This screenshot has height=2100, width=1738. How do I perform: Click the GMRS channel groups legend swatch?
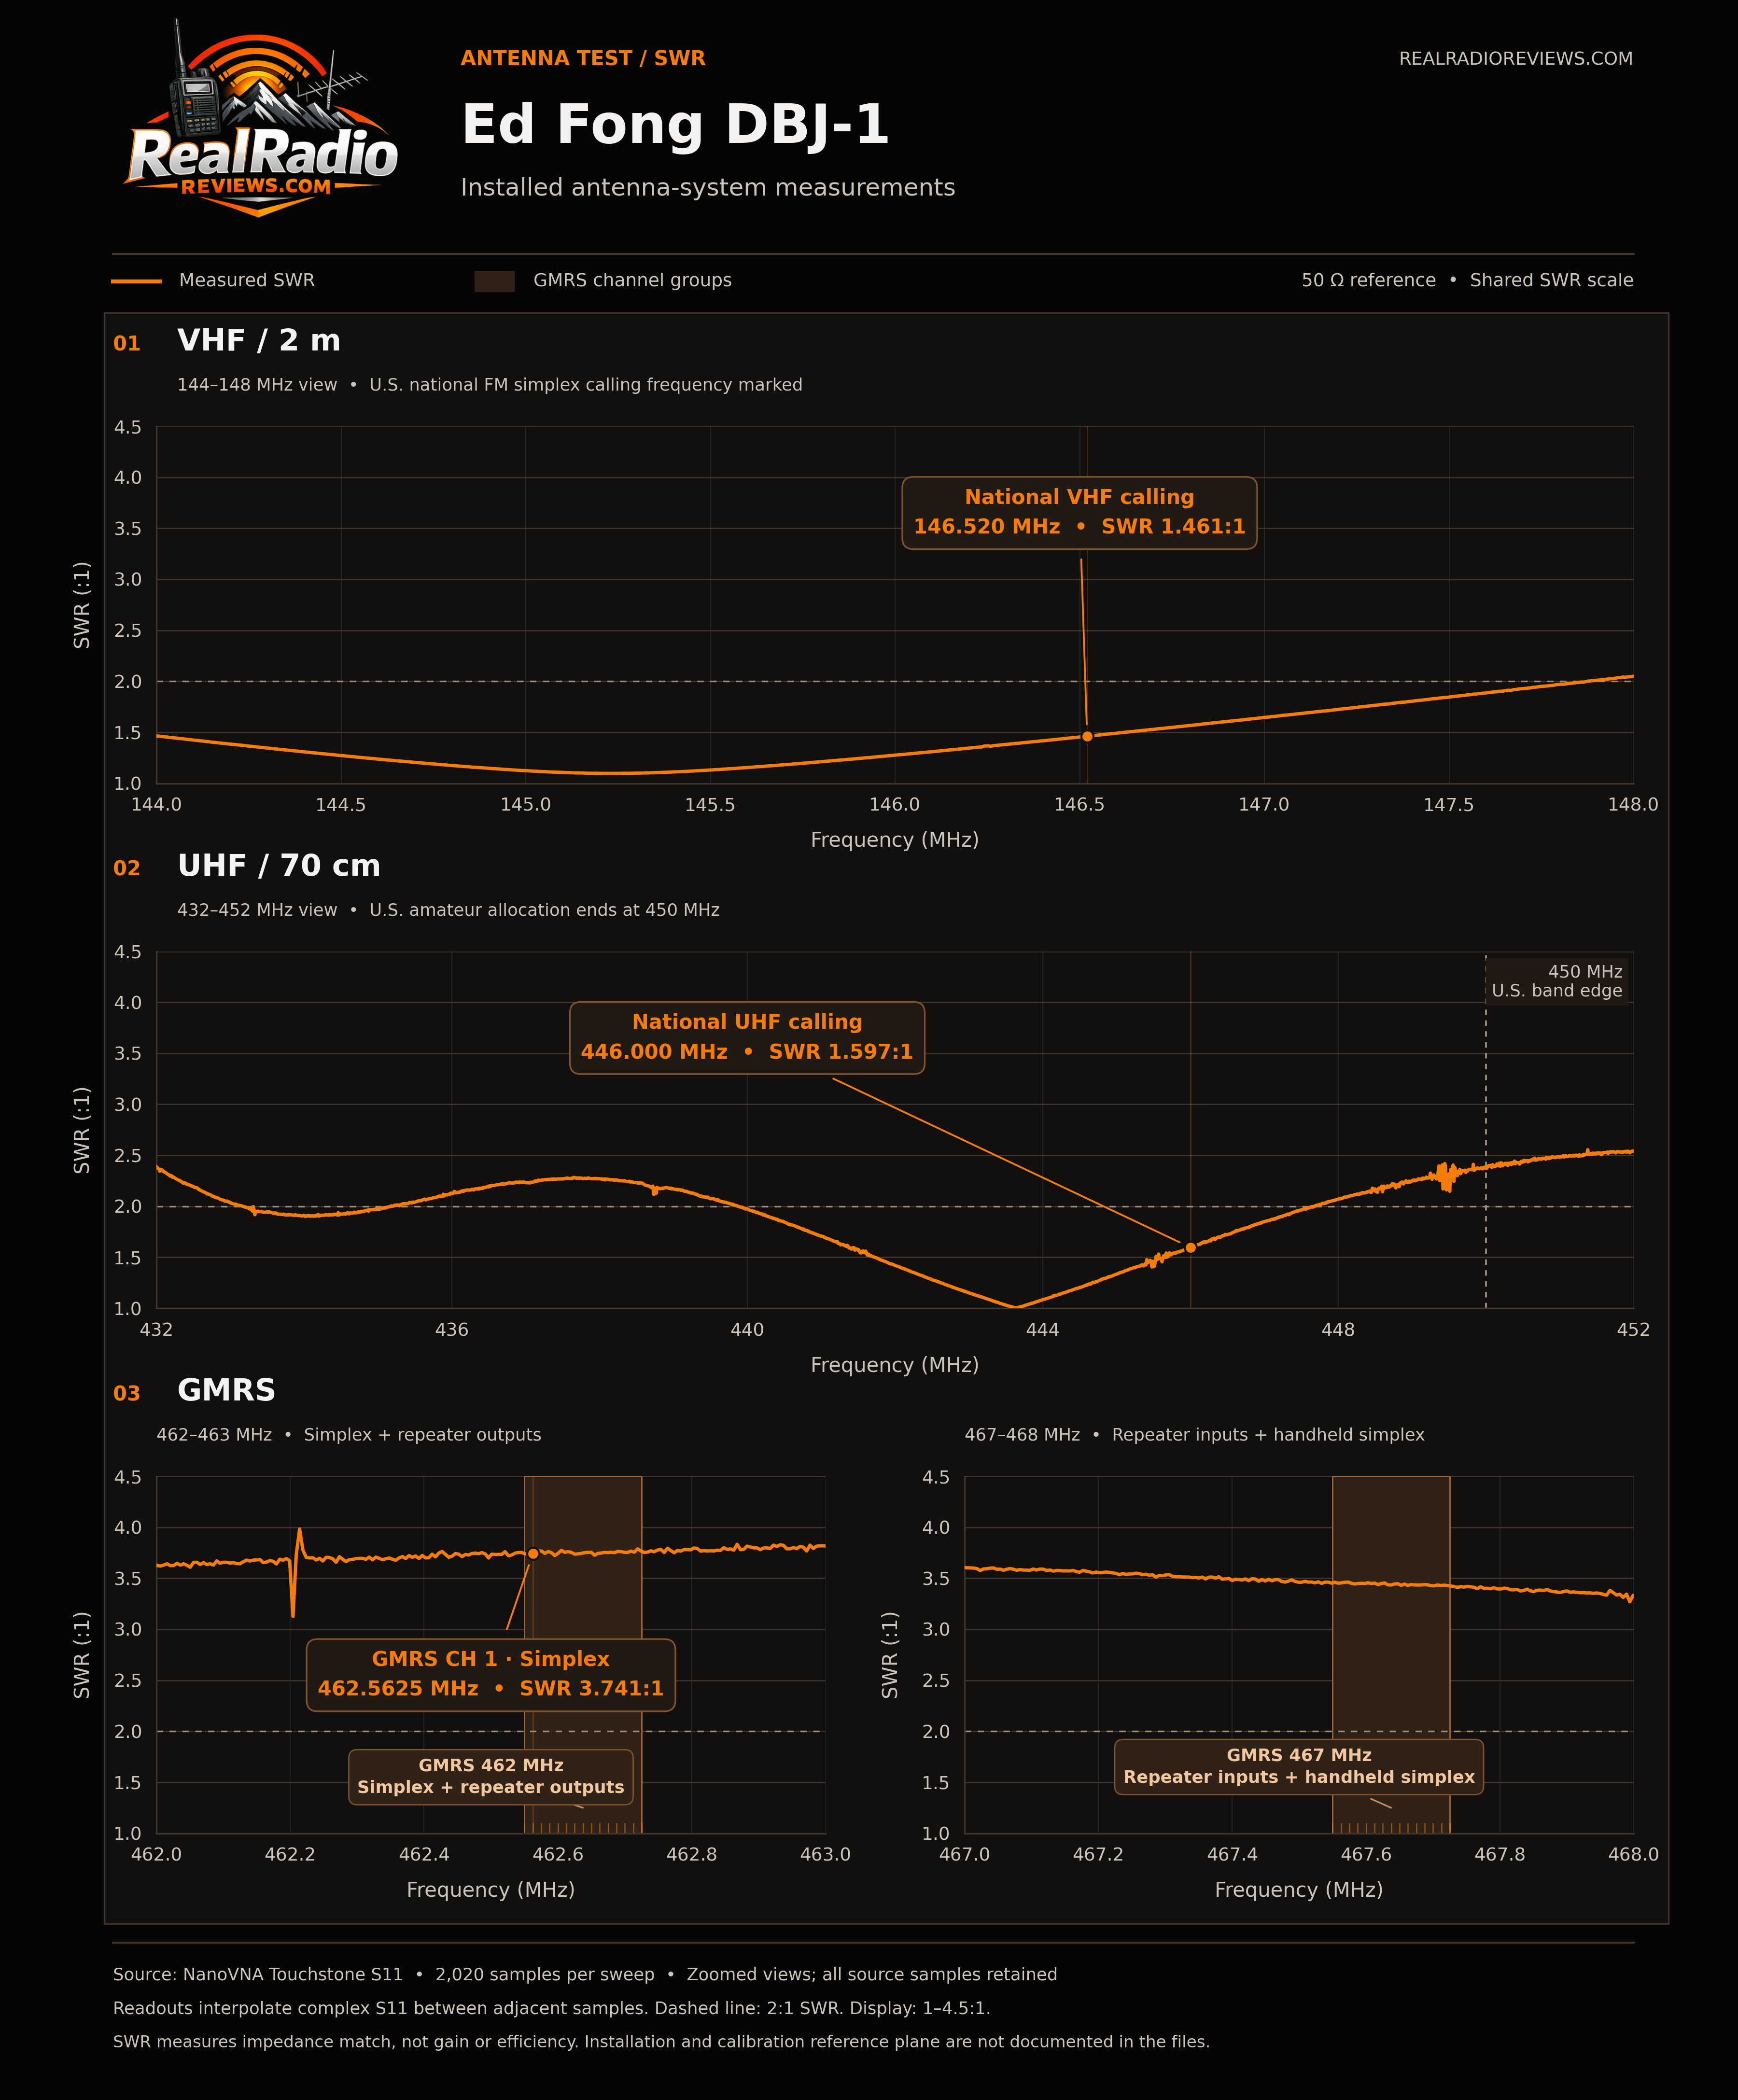[494, 281]
